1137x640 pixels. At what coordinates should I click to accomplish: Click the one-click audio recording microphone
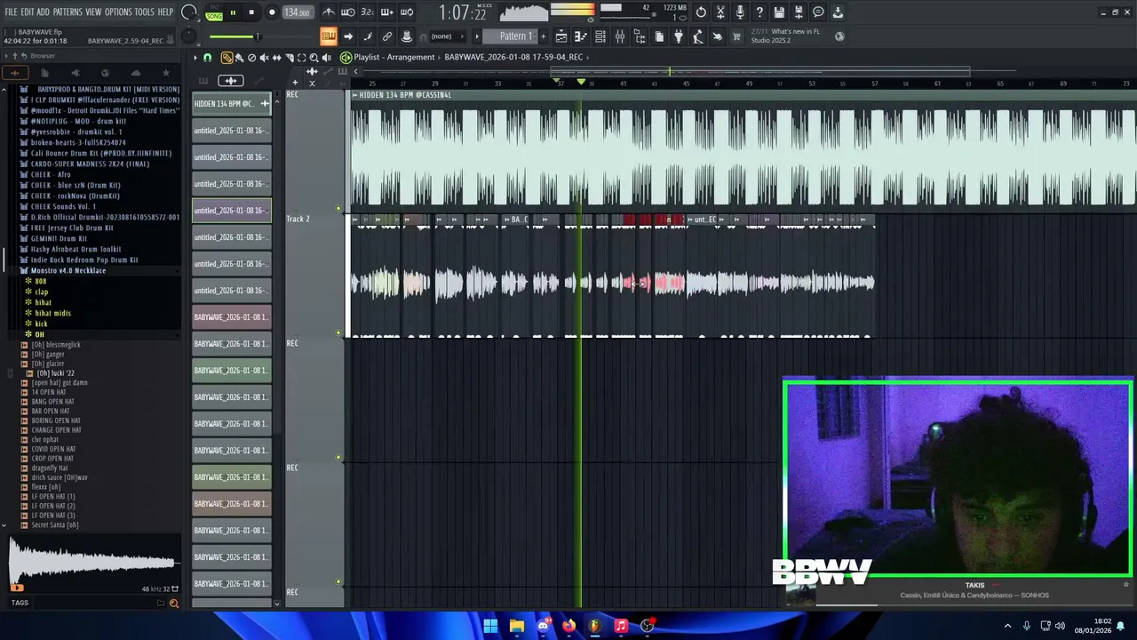[x=740, y=12]
